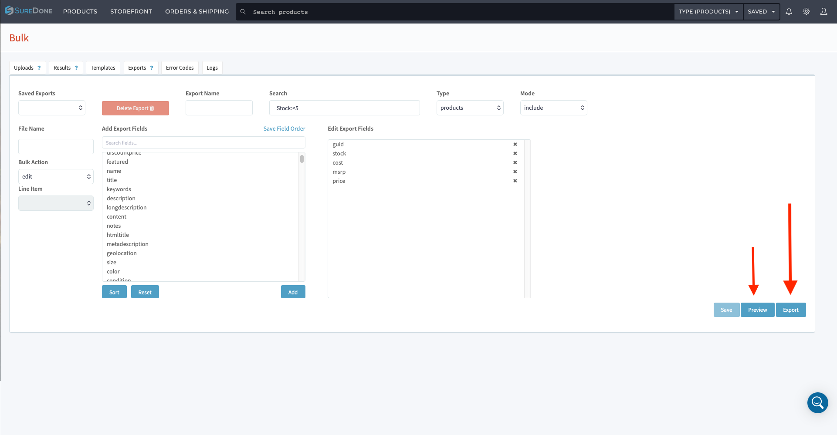Open the Mode dropdown set to include

(554, 108)
